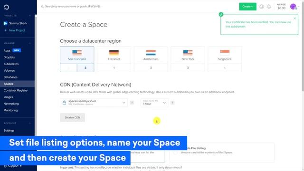Image resolution: width=304 pixels, height=171 pixels.
Task: Select the Enable File Listing option
Action: click(222, 152)
